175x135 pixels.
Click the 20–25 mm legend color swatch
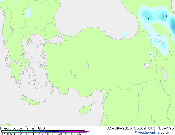(49, 131)
